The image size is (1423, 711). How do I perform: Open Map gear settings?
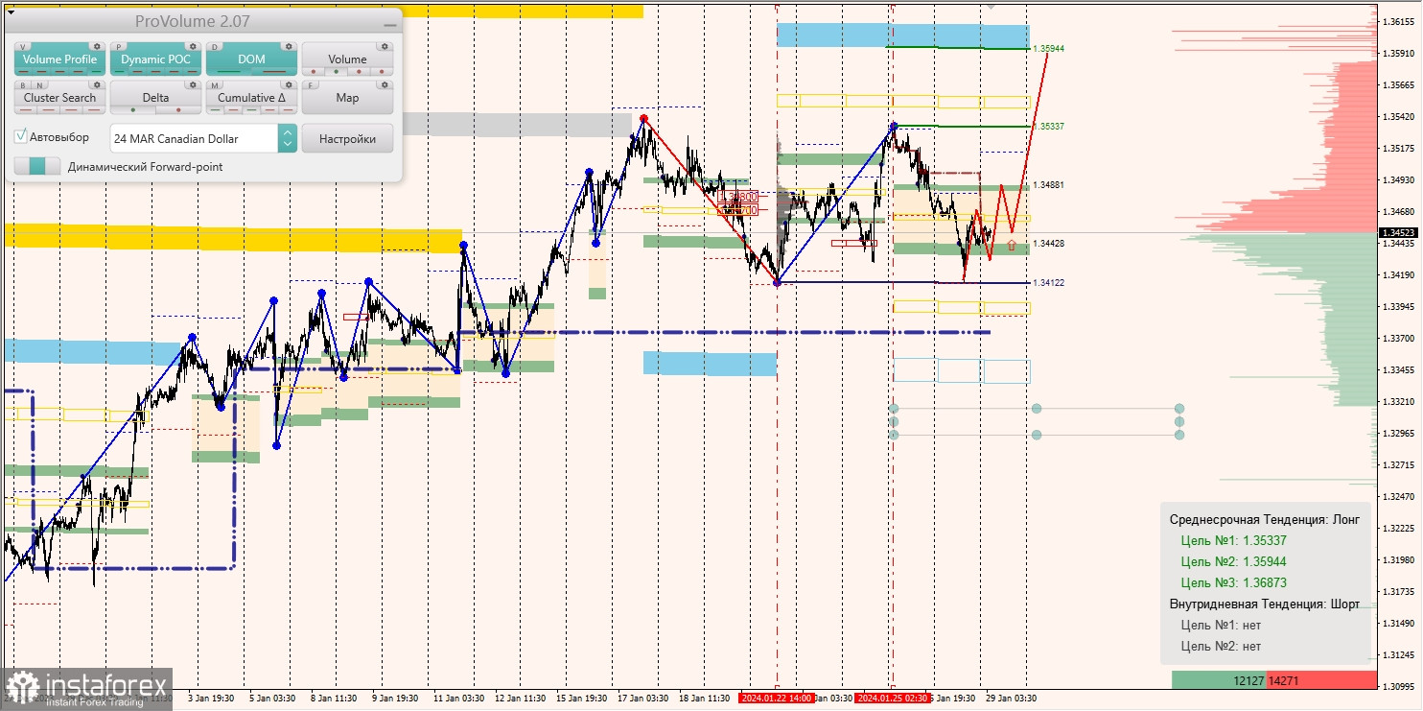click(385, 84)
